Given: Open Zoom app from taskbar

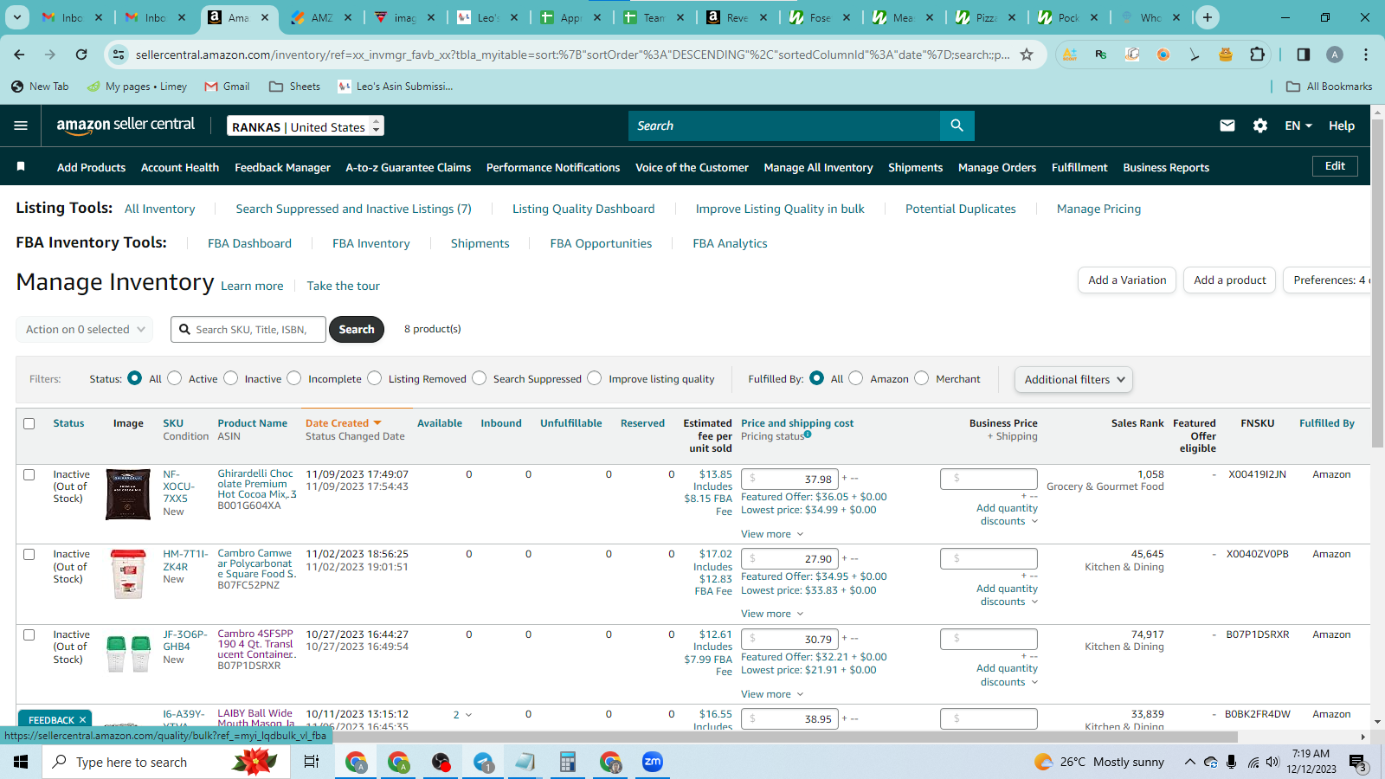Looking at the screenshot, I should coord(653,762).
